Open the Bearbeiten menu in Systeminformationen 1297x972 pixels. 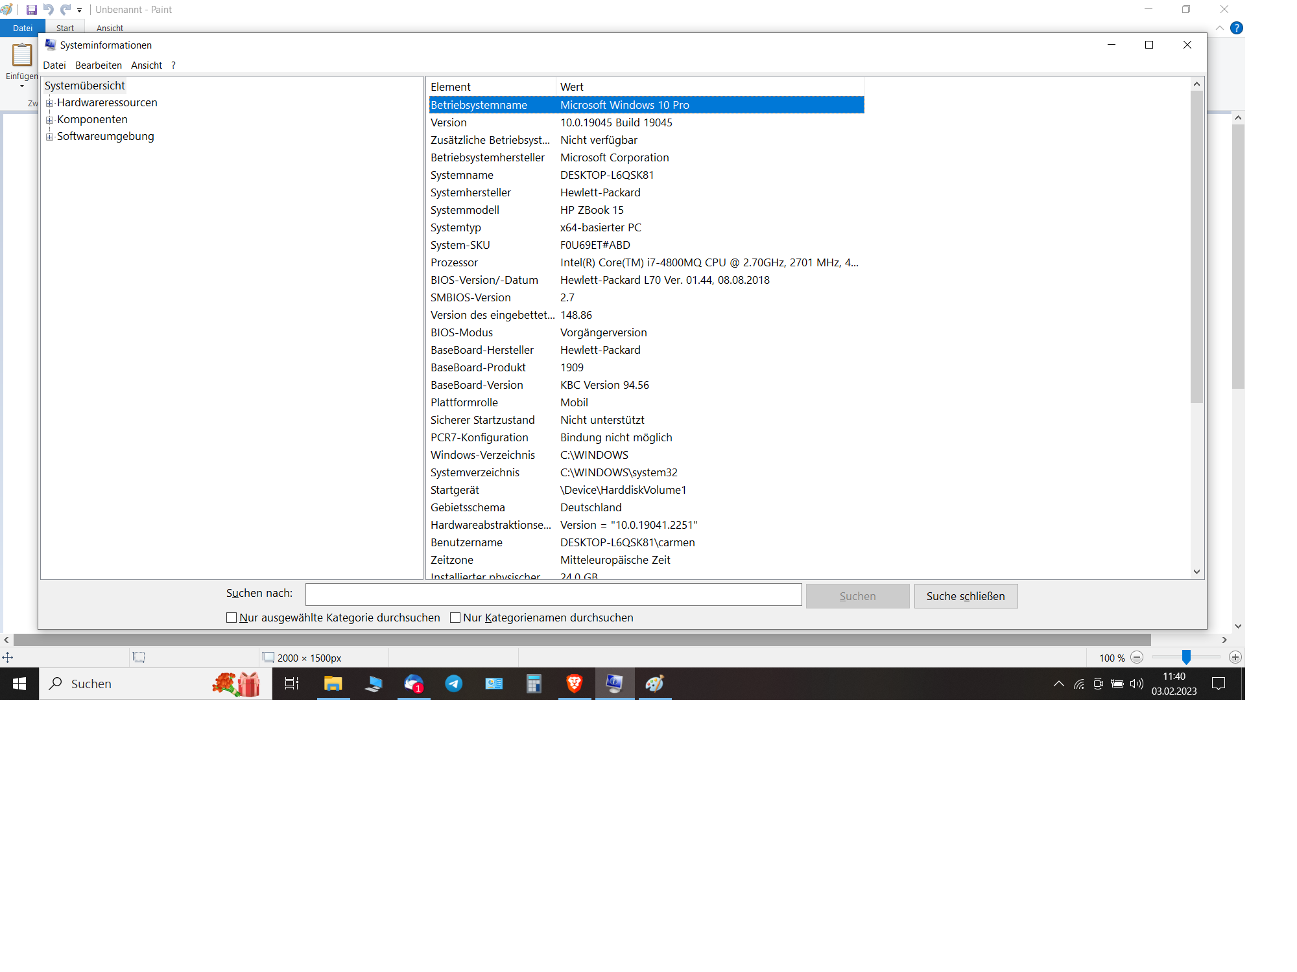coord(98,65)
